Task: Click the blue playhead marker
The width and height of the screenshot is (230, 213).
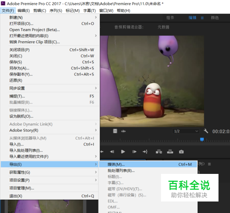Action: 202,139
